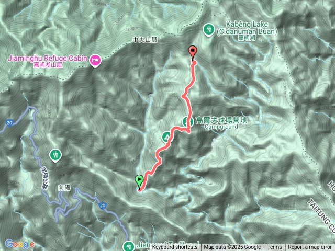Click the 中央山脈 mountain range label

(x=145, y=40)
